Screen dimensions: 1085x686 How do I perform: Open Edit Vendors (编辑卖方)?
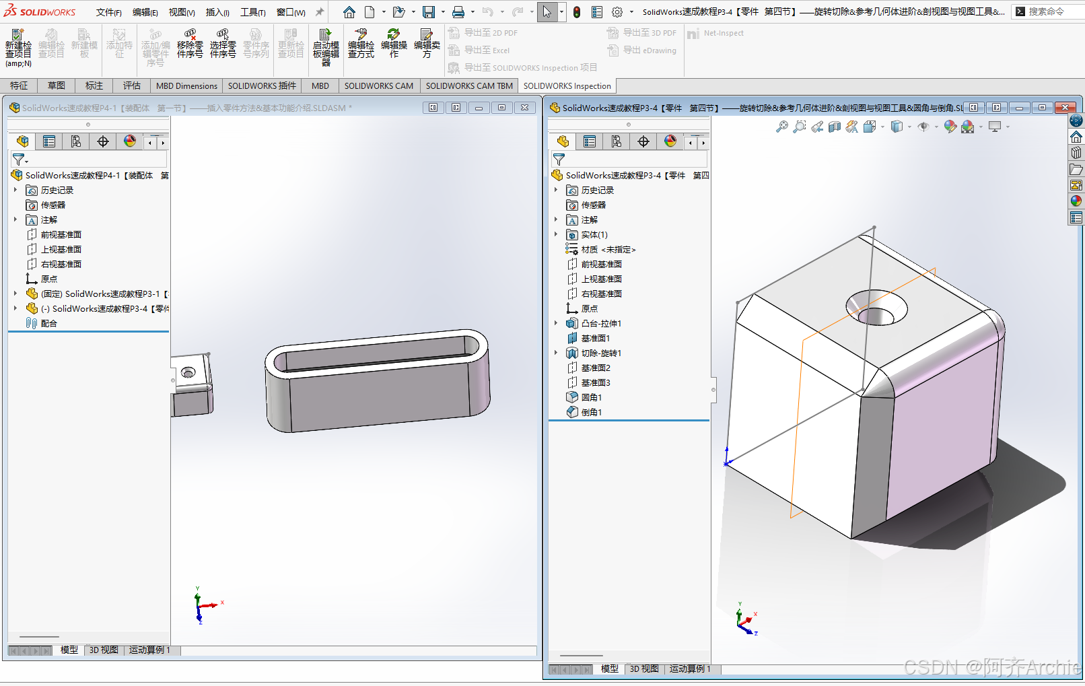pyautogui.click(x=427, y=44)
